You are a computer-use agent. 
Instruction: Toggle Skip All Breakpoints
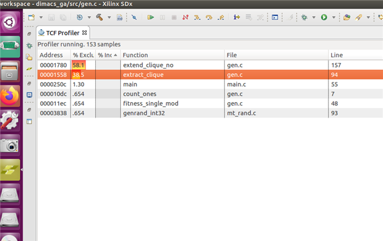click(x=134, y=17)
